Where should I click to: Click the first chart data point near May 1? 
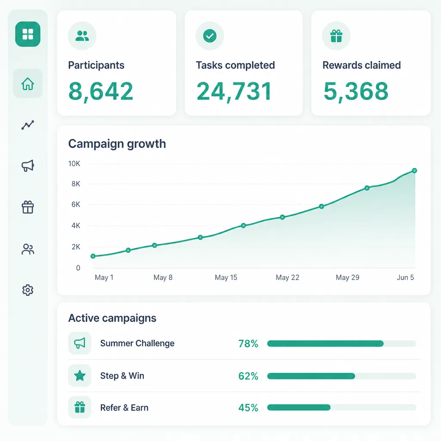coord(93,256)
